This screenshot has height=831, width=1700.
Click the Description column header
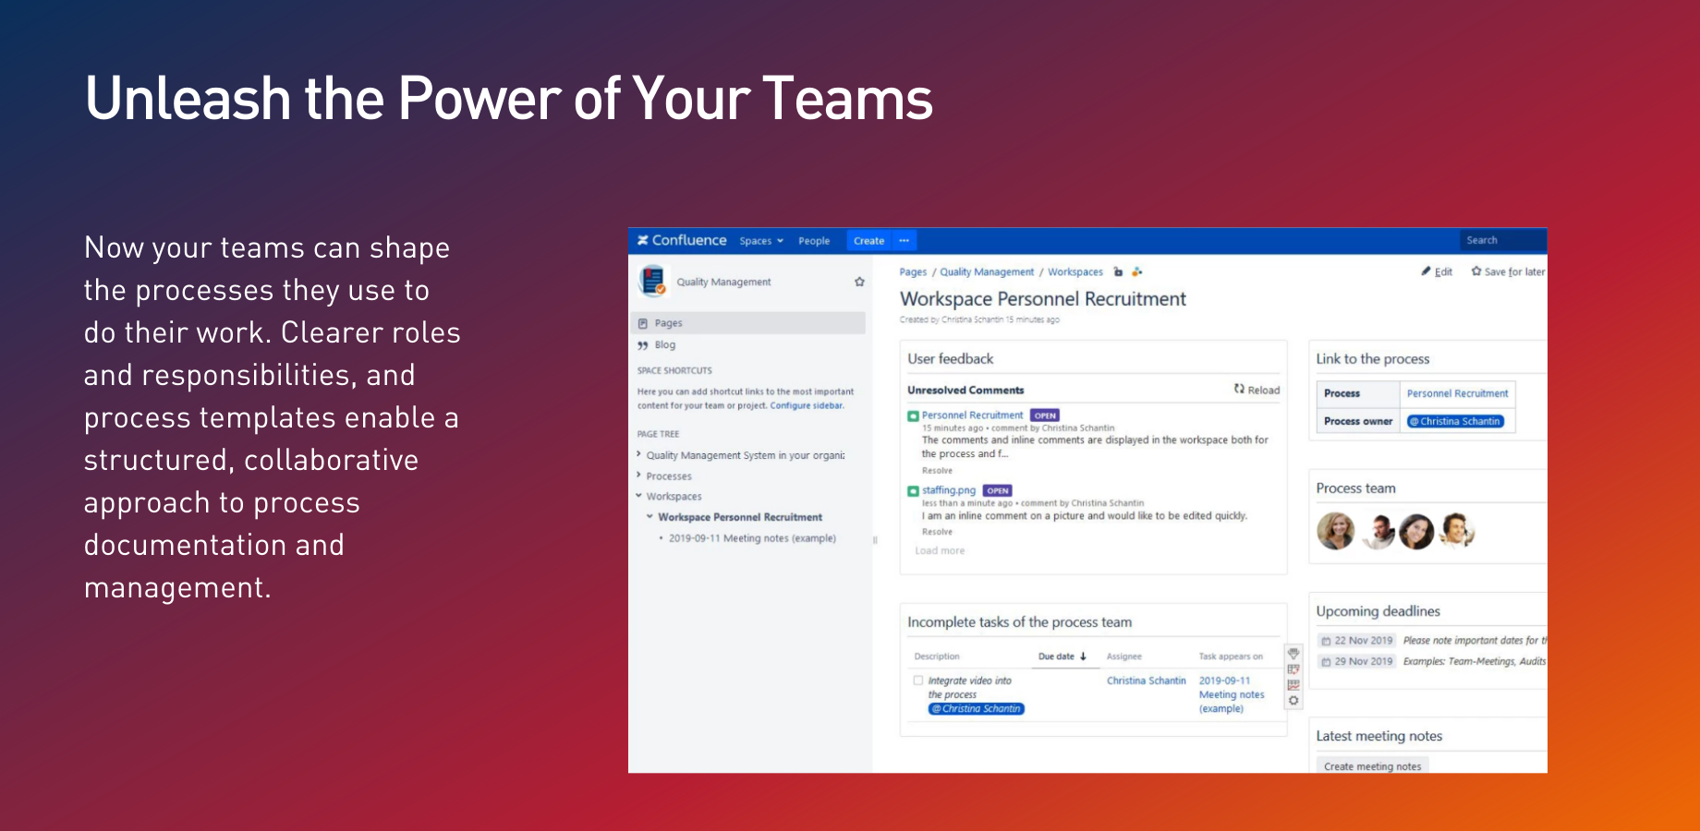coord(937,656)
